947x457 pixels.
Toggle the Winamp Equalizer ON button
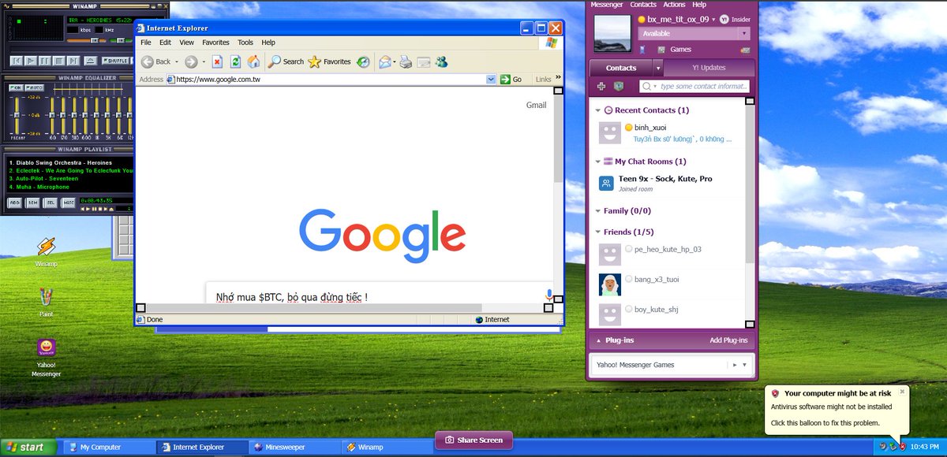coord(16,87)
